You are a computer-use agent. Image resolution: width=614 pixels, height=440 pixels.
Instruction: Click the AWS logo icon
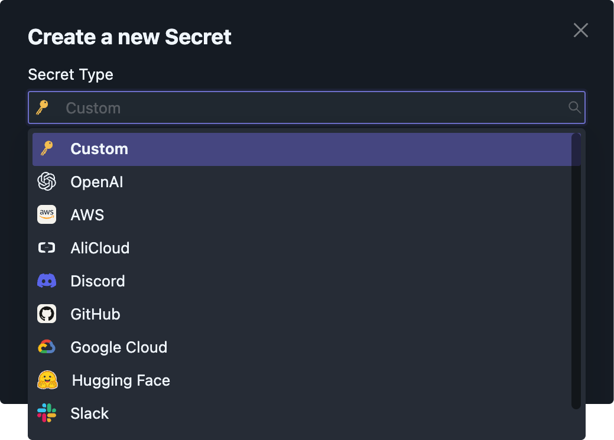coord(47,215)
